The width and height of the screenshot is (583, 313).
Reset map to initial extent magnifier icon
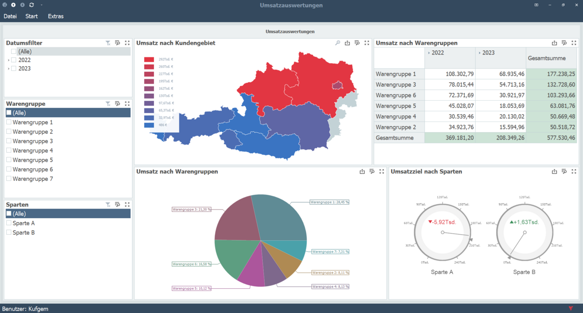click(338, 43)
